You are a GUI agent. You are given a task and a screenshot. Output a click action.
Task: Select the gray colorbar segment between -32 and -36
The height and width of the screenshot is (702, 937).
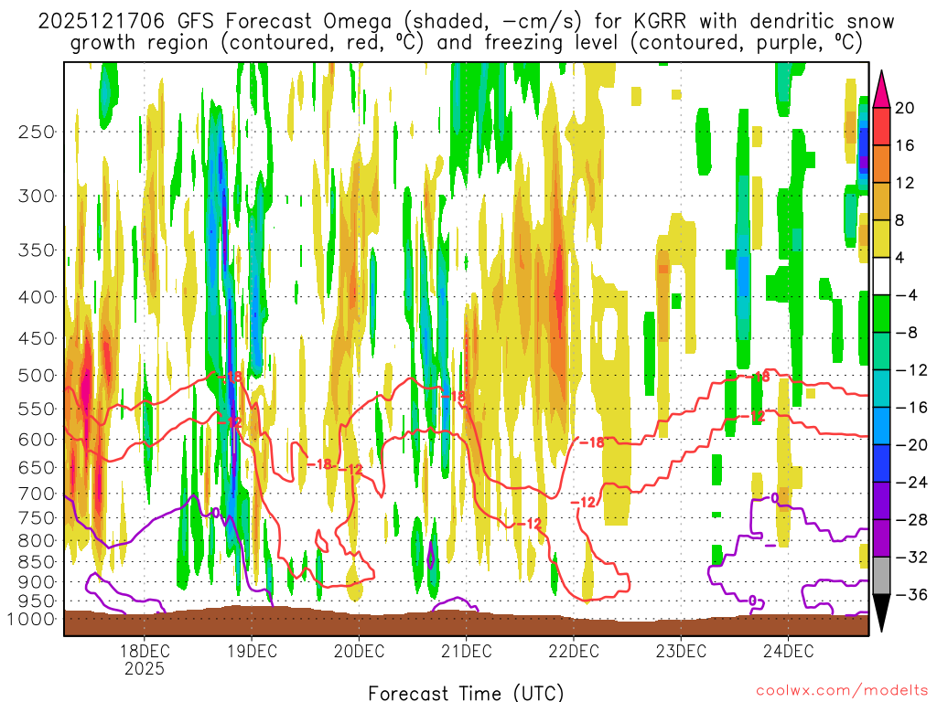883,575
